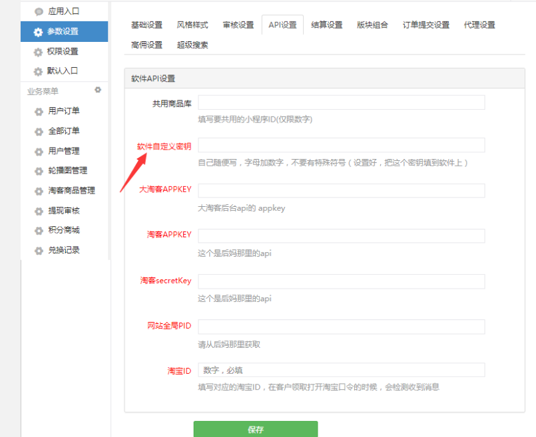This screenshot has height=437, width=536.
Task: Click the gear icon beside 权限设置
Action: click(39, 51)
